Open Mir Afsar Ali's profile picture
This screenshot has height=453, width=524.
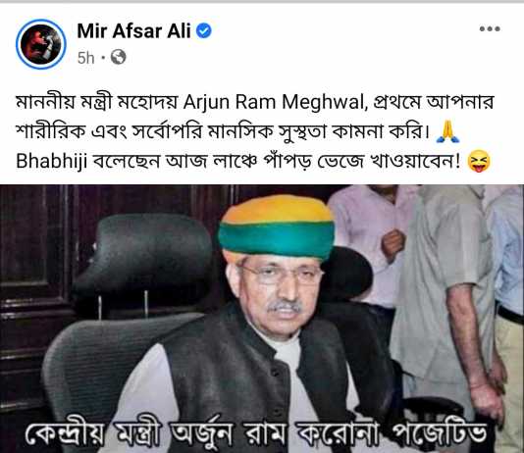tap(41, 44)
